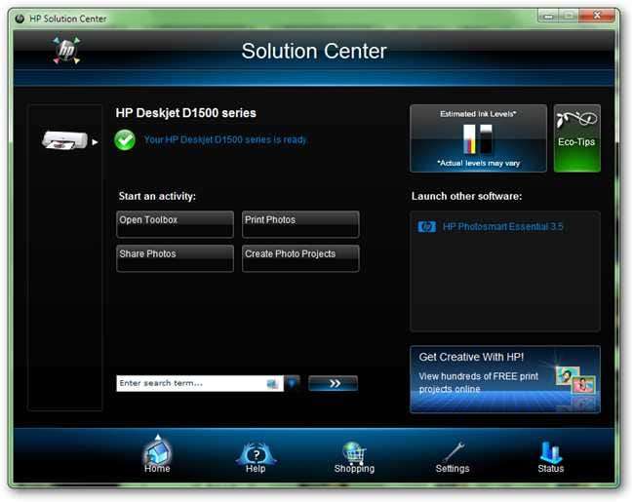Image resolution: width=634 pixels, height=502 pixels.
Task: Click the Enter search term field
Action: tap(200, 383)
